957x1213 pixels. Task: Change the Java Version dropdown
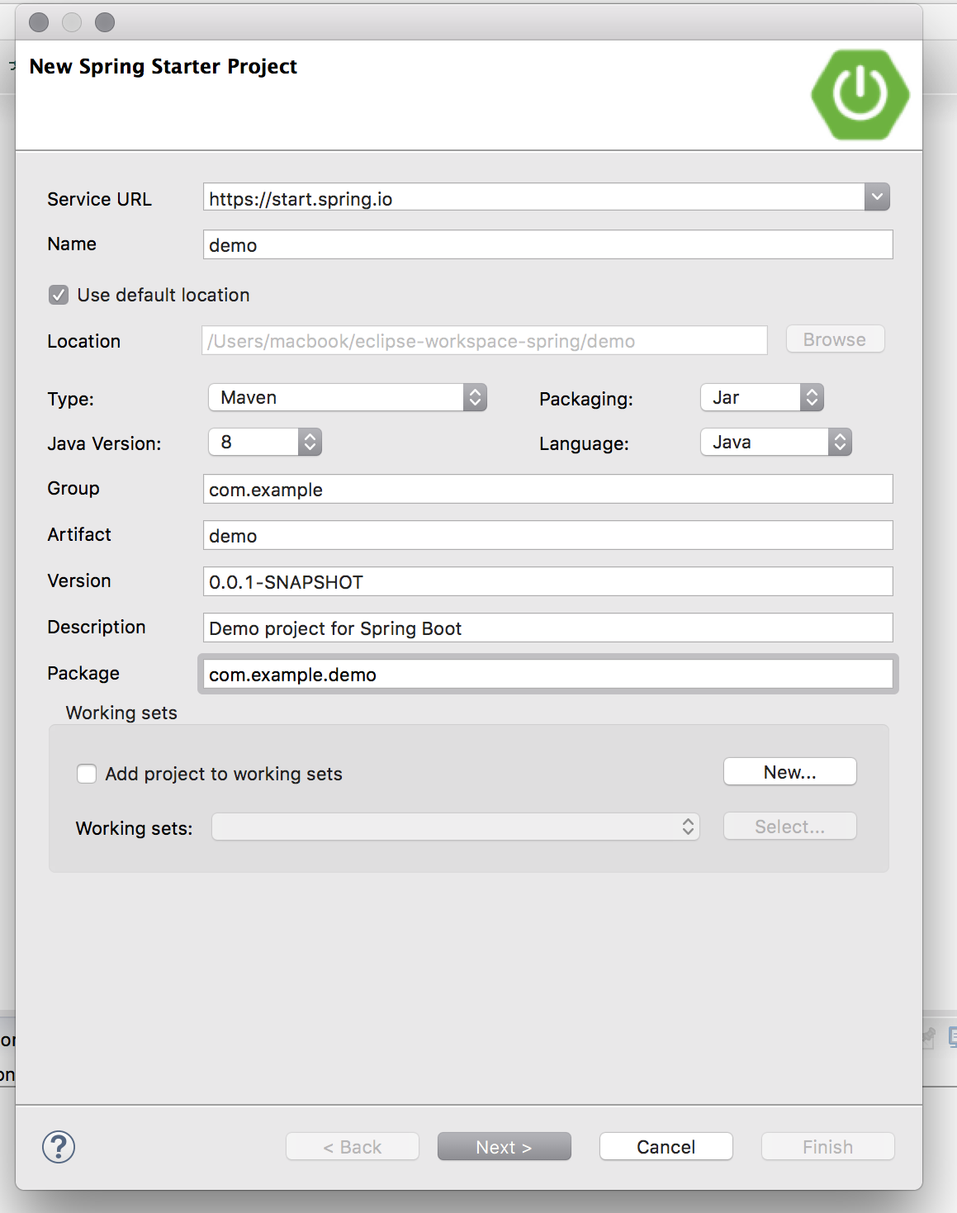click(x=264, y=443)
